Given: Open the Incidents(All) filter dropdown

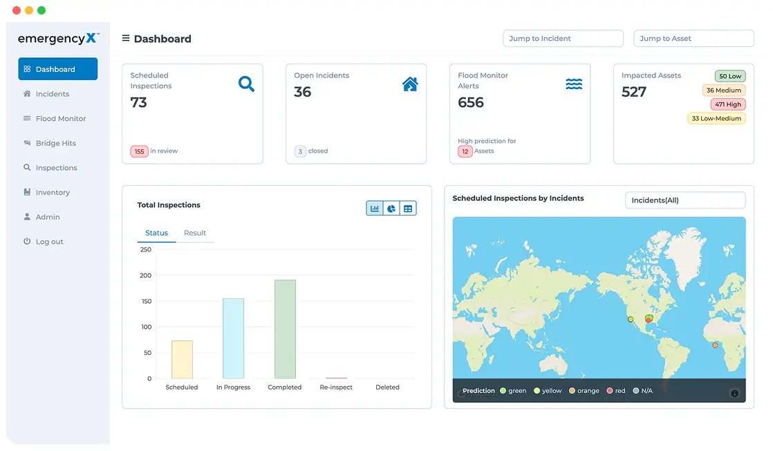Looking at the screenshot, I should 685,200.
